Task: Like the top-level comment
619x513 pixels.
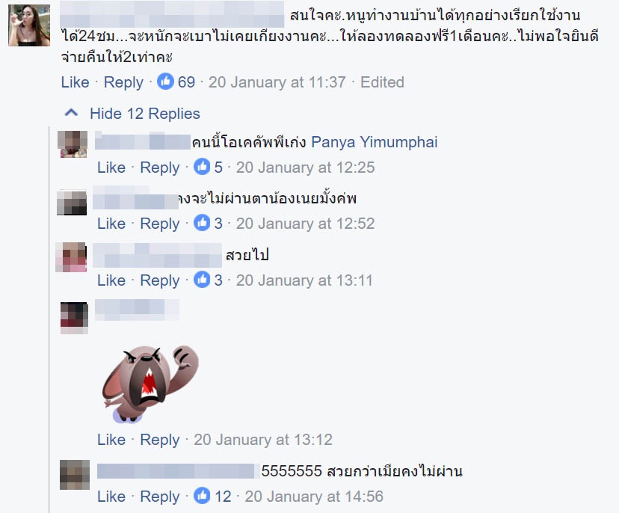Action: click(x=75, y=82)
